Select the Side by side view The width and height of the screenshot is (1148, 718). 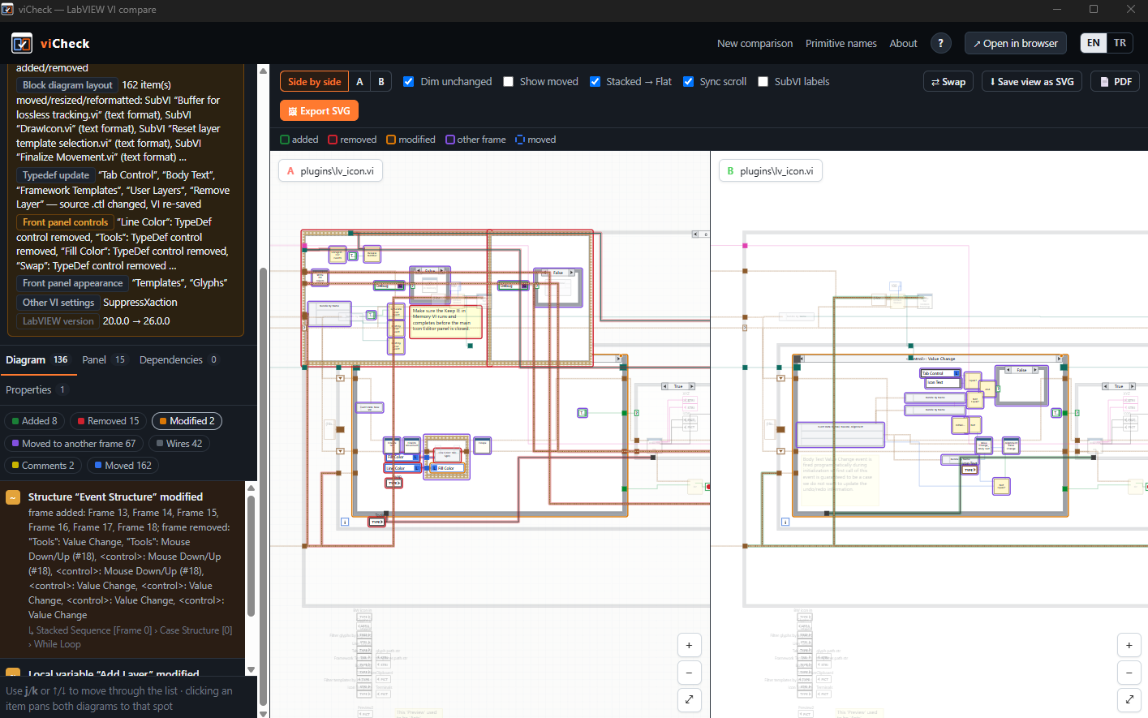coord(314,81)
